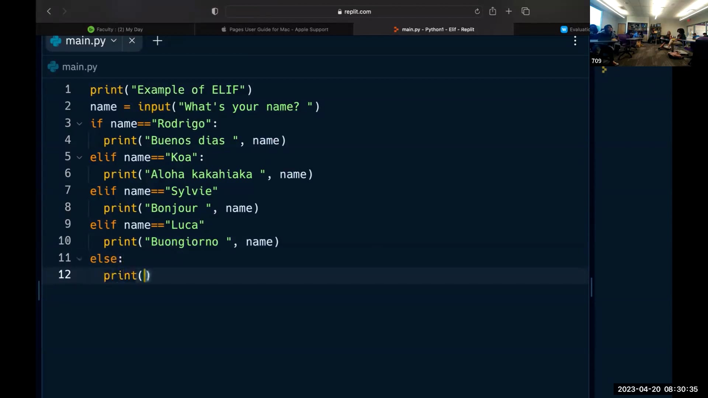The image size is (708, 398).
Task: Open the Share menu in the browser toolbar
Action: pyautogui.click(x=493, y=11)
